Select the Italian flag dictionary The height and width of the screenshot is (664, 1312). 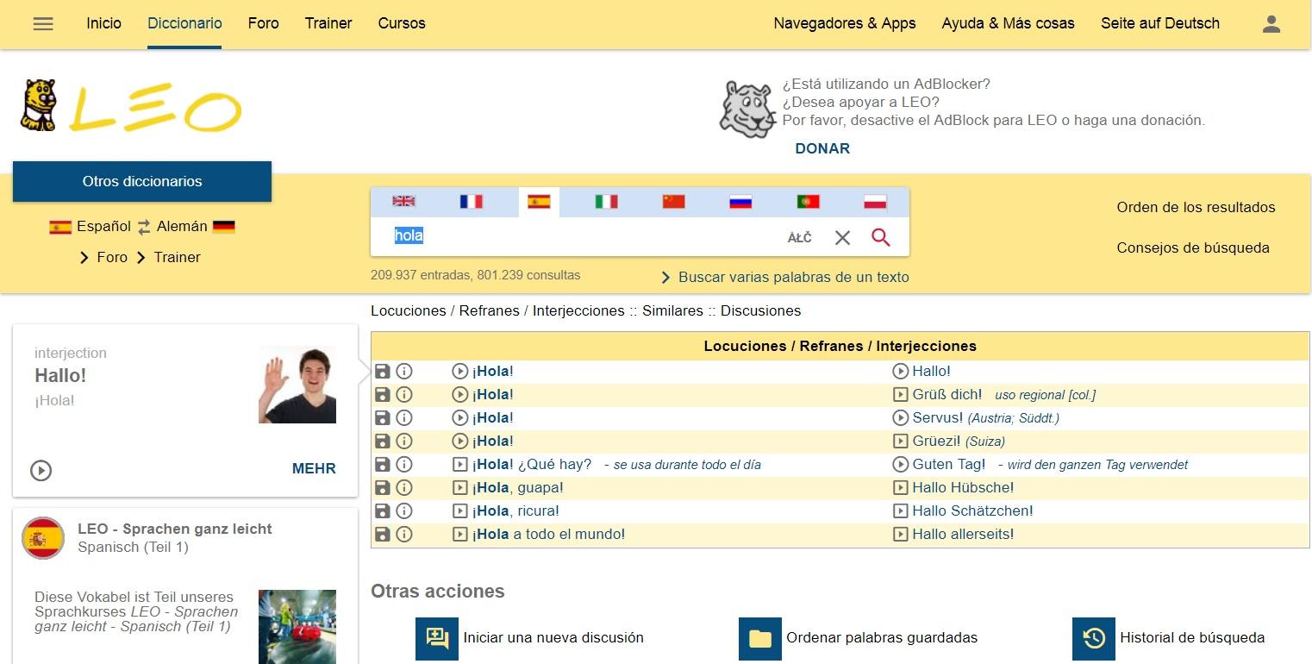[x=606, y=201]
